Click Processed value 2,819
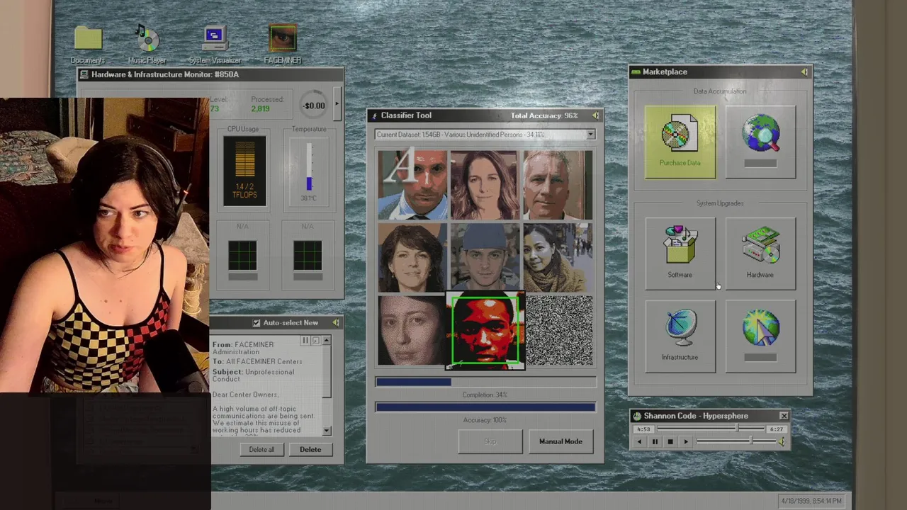 pos(260,108)
